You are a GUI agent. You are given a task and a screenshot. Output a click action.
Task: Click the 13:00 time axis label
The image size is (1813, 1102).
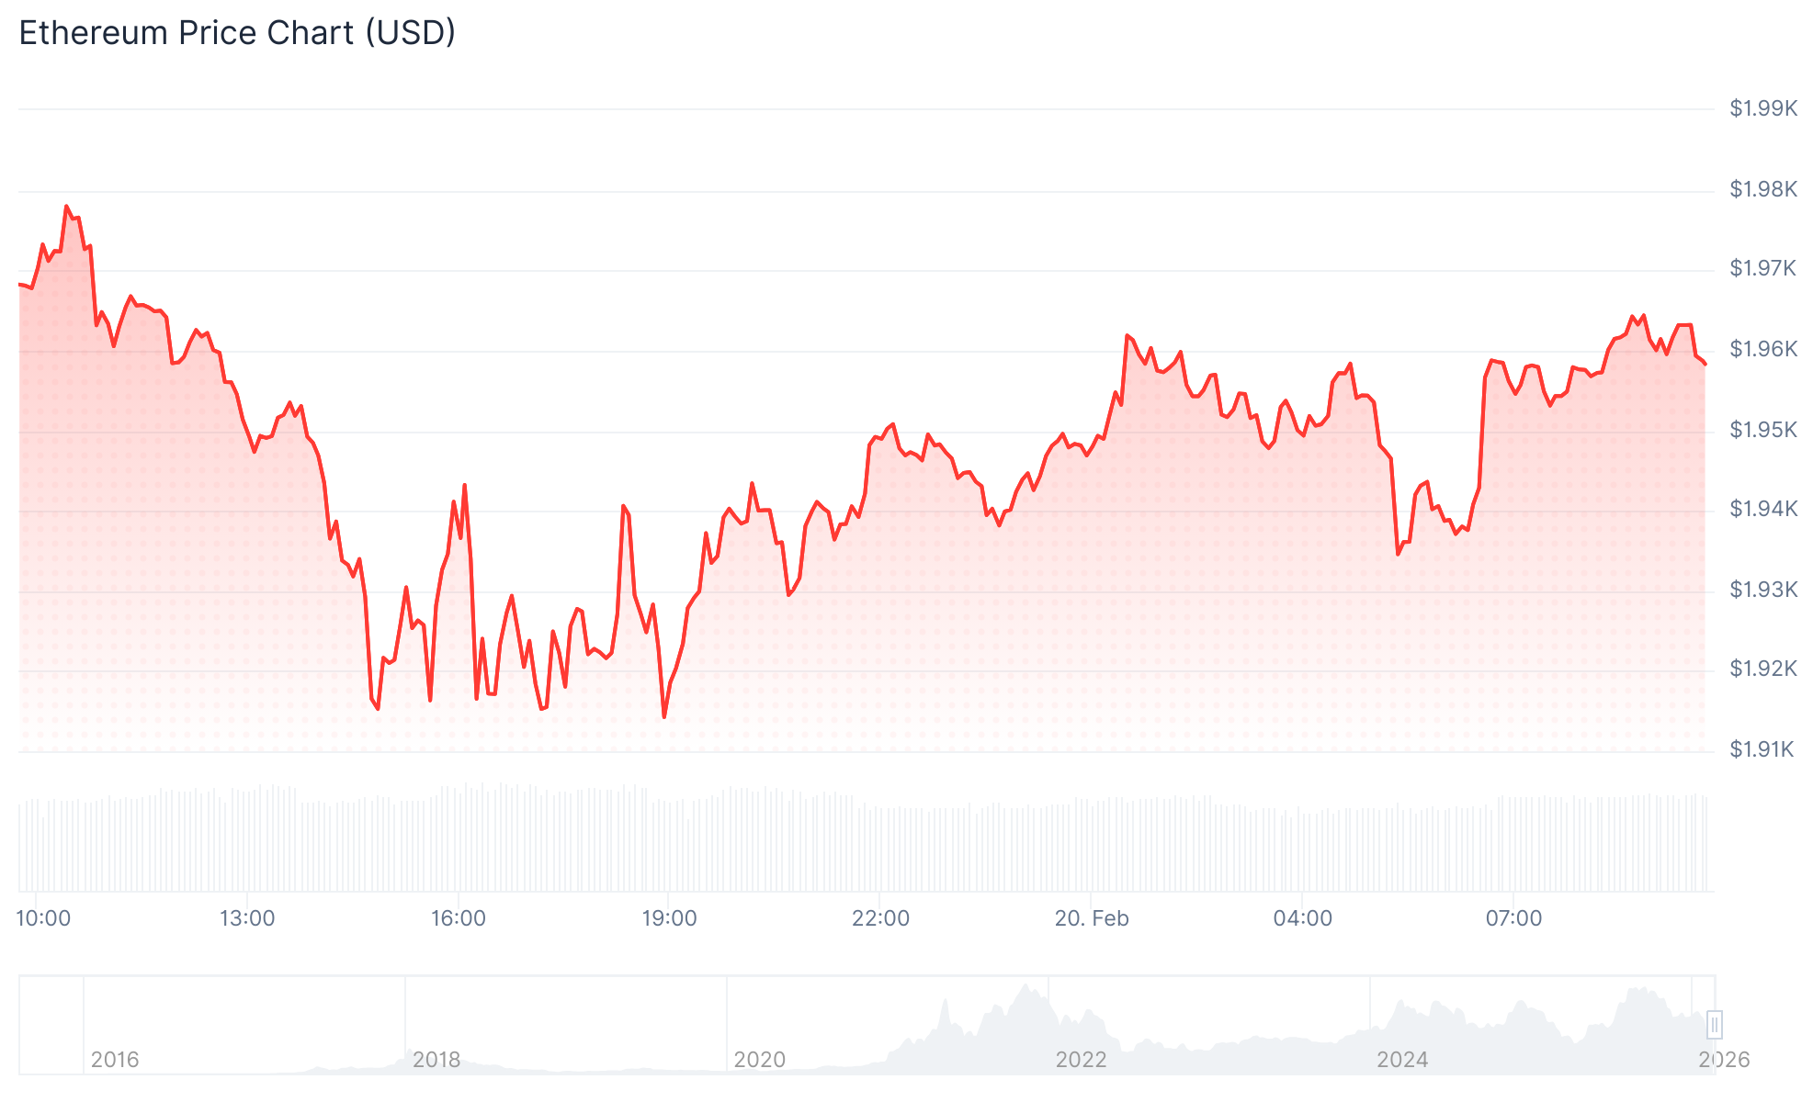[x=247, y=918]
